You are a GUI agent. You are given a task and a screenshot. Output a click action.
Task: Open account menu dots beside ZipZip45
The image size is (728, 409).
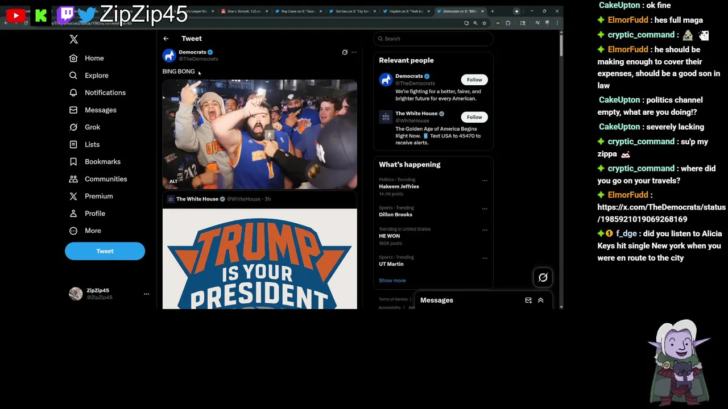point(146,294)
